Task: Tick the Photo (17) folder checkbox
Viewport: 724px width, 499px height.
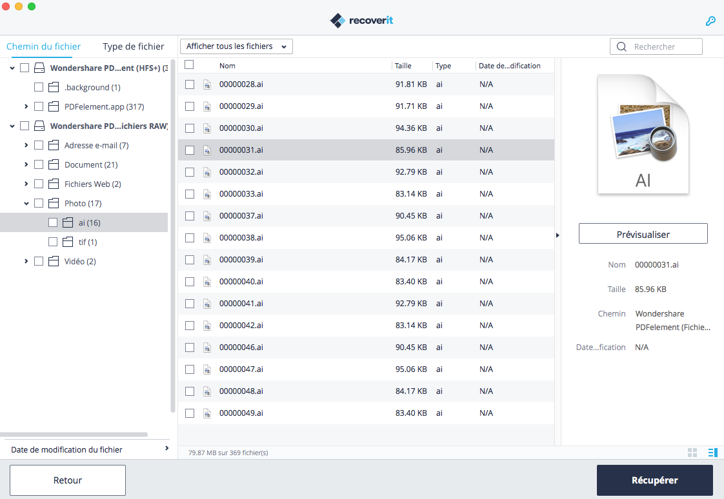Action: pos(39,203)
